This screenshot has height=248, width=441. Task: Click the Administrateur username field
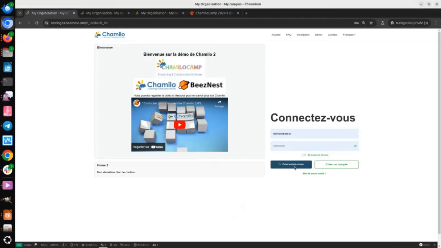point(314,134)
